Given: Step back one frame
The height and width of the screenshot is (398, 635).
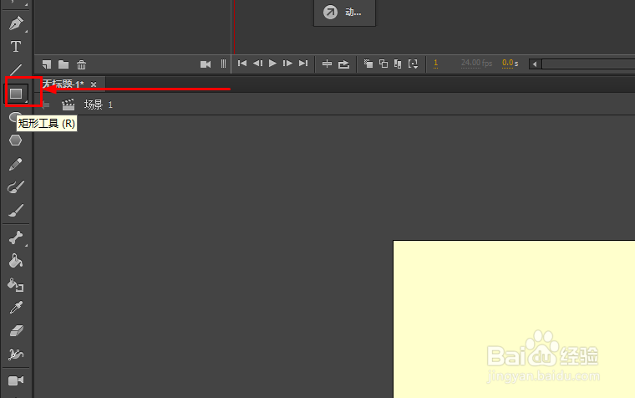Looking at the screenshot, I should pos(257,64).
